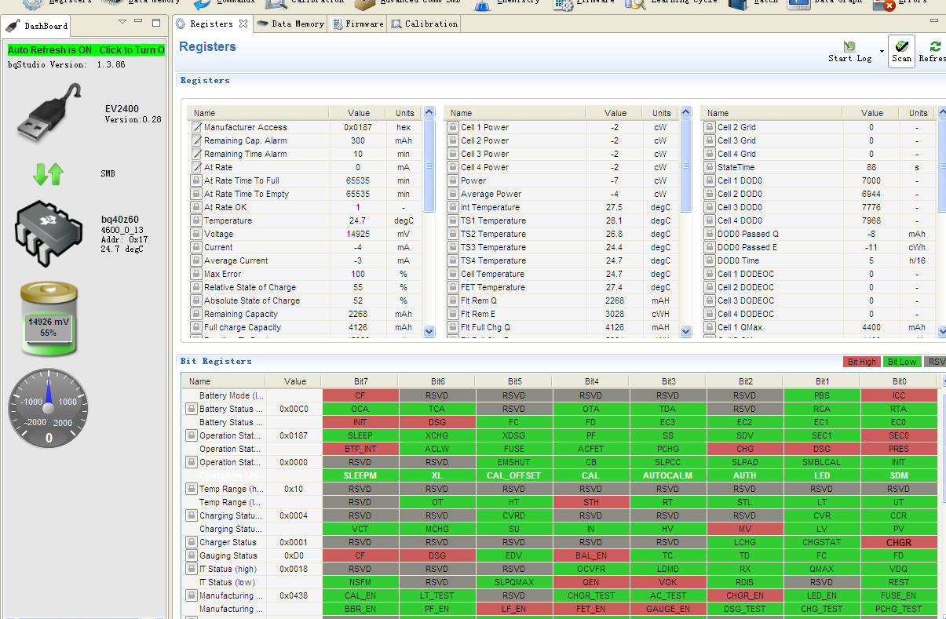
Task: Click the green SMB communication arrows icon
Action: pyautogui.click(x=48, y=173)
